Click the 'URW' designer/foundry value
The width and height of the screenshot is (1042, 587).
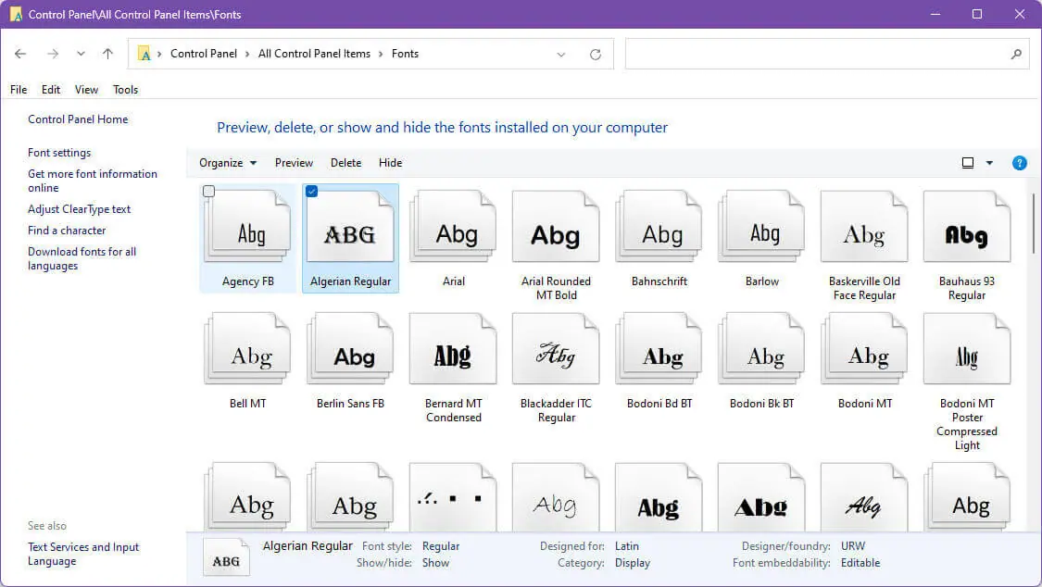click(x=853, y=546)
